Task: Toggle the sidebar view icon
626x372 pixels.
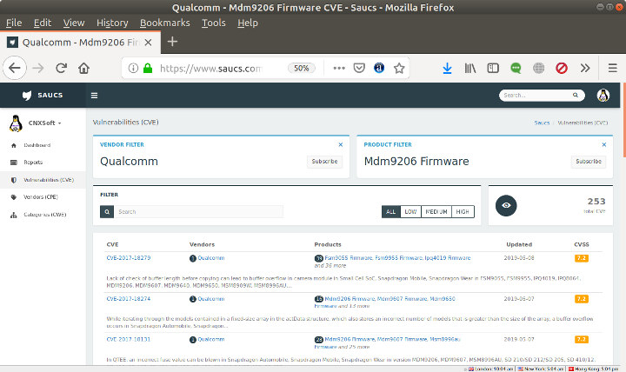Action: (493, 69)
